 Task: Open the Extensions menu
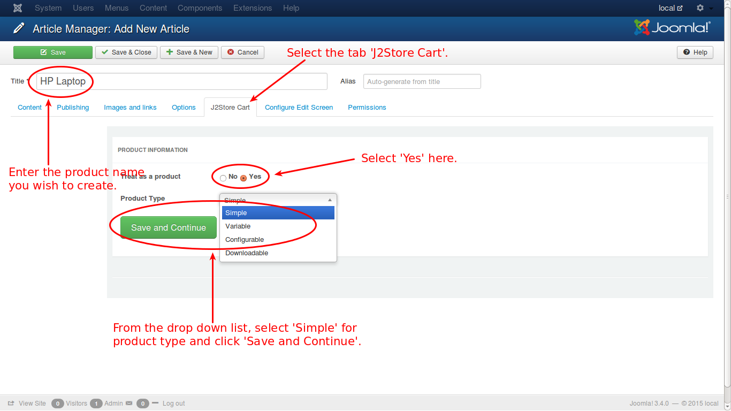(x=253, y=8)
